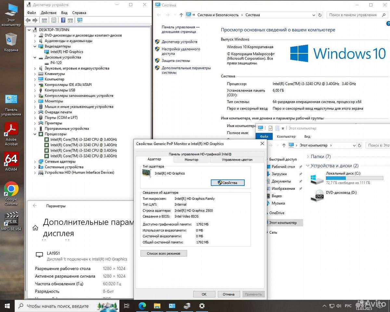Viewport: 390px width, 312px height.
Task: Launch Google Chrome desktop shortcut
Action: coord(11,194)
